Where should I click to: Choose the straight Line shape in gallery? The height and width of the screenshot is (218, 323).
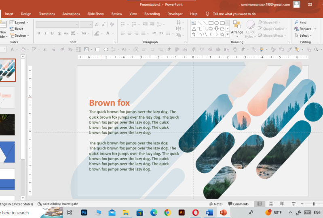(x=199, y=23)
